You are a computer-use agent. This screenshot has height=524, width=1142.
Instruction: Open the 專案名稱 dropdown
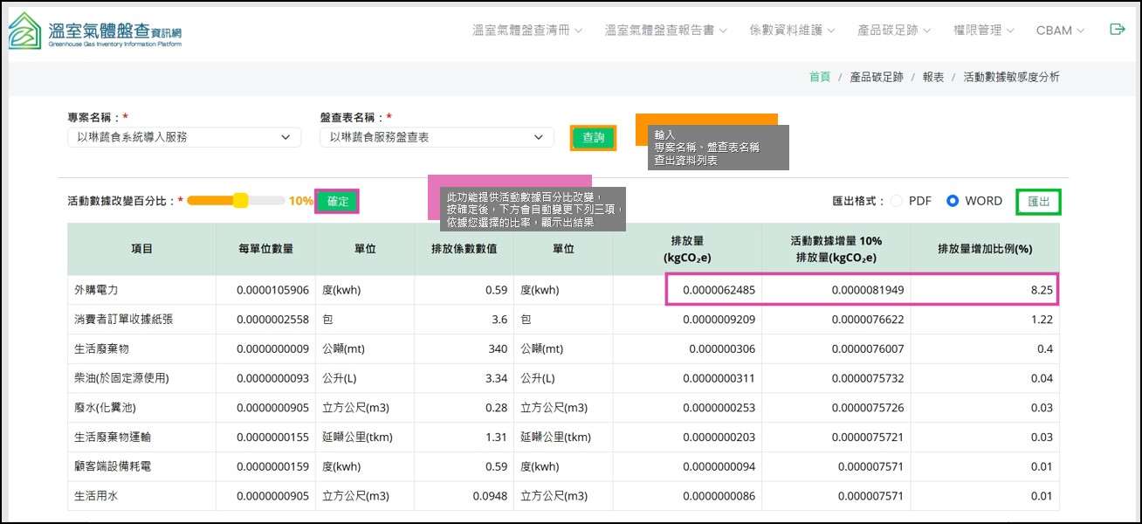(x=184, y=137)
